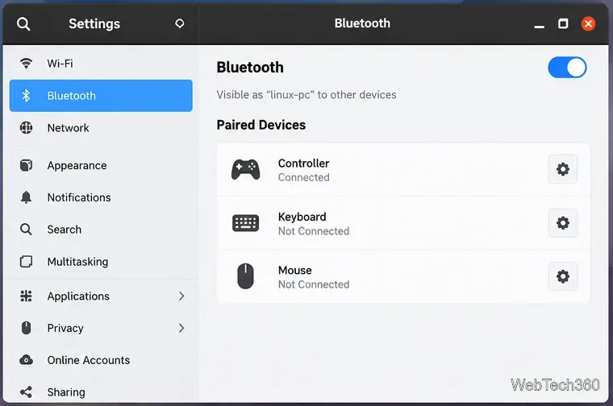Open settings gear for Controller

pos(562,169)
